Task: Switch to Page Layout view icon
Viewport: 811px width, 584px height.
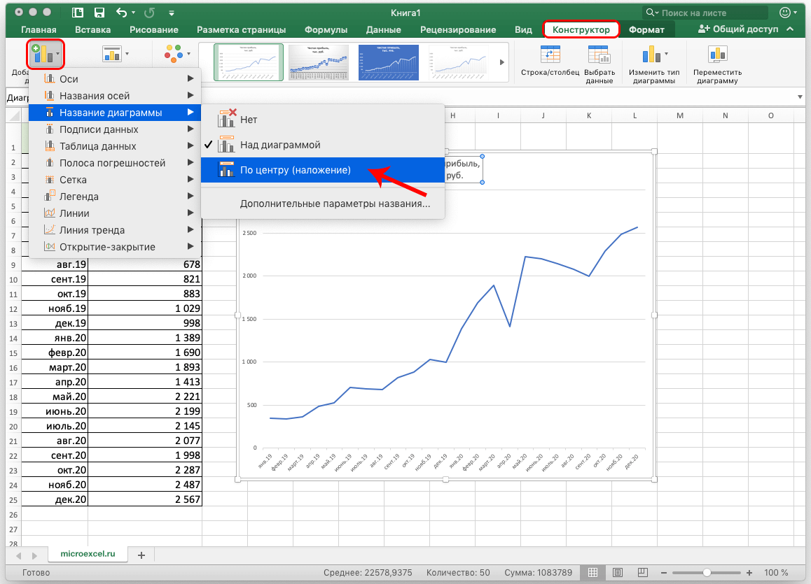Action: click(618, 572)
